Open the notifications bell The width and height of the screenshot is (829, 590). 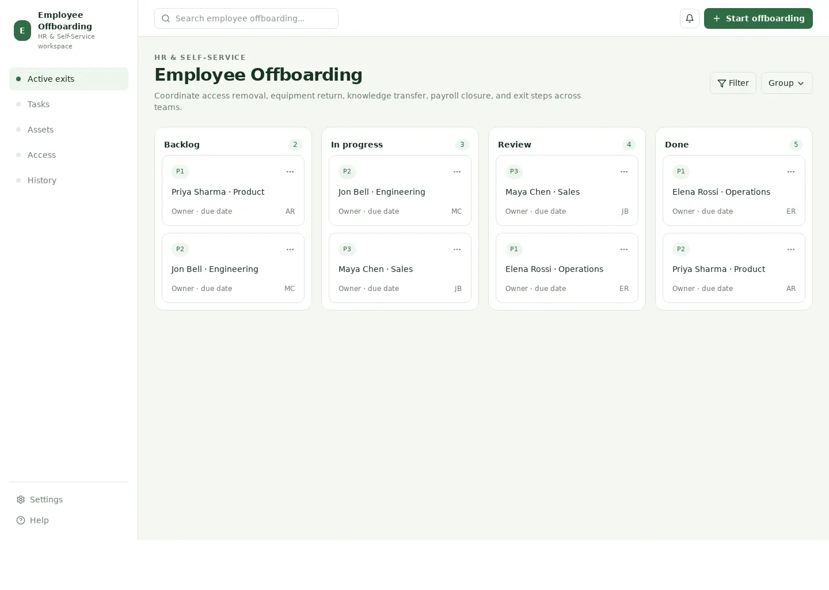point(690,18)
